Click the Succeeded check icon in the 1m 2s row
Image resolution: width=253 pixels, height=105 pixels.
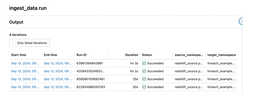pos(144,71)
